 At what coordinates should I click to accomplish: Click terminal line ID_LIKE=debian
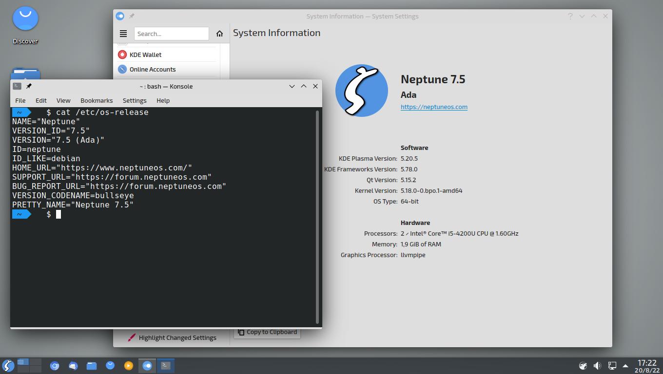tap(46, 158)
